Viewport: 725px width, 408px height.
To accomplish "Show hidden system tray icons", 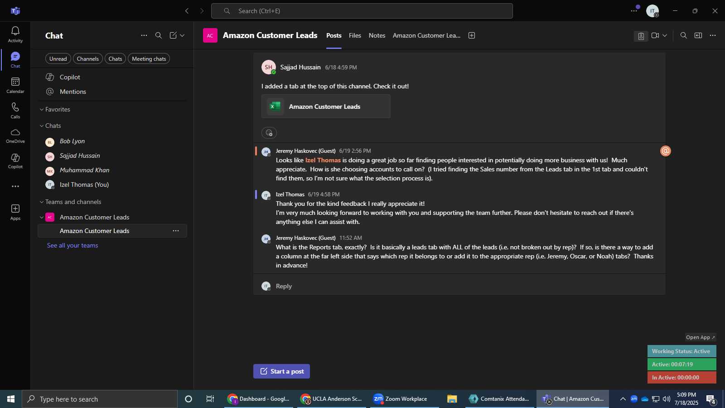I will coord(623,399).
